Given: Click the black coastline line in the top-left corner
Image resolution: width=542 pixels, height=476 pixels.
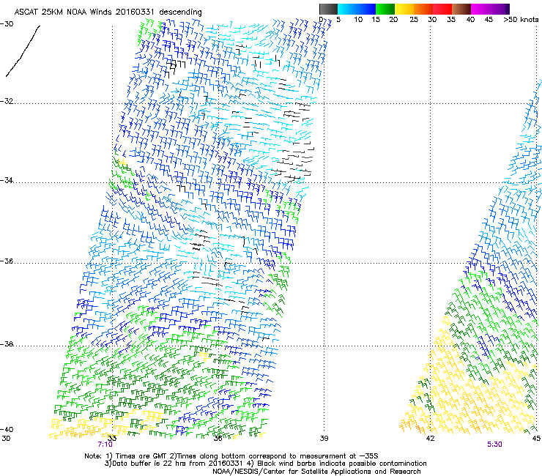Looking at the screenshot, I should pos(23,51).
